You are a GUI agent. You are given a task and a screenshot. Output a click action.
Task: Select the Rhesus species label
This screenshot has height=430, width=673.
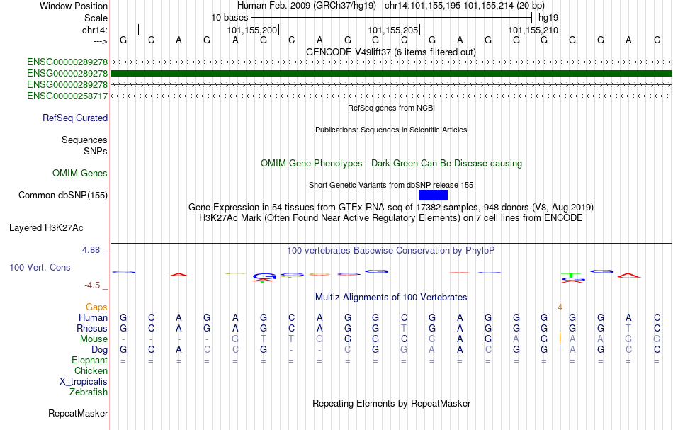pyautogui.click(x=92, y=328)
